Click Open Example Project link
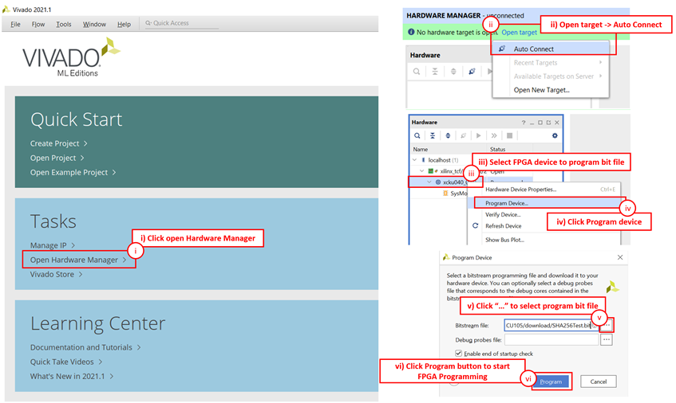Image resolution: width=676 pixels, height=403 pixels. pos(73,172)
